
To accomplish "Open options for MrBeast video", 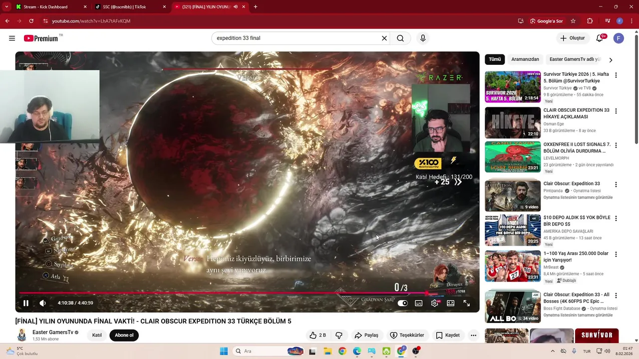I will pos(616,254).
